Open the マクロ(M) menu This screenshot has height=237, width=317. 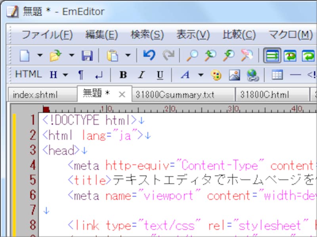291,35
